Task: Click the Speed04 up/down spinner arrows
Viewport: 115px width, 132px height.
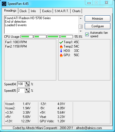Action: 27,84
